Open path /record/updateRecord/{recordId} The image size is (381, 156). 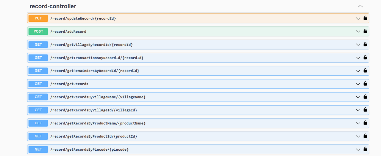point(83,18)
